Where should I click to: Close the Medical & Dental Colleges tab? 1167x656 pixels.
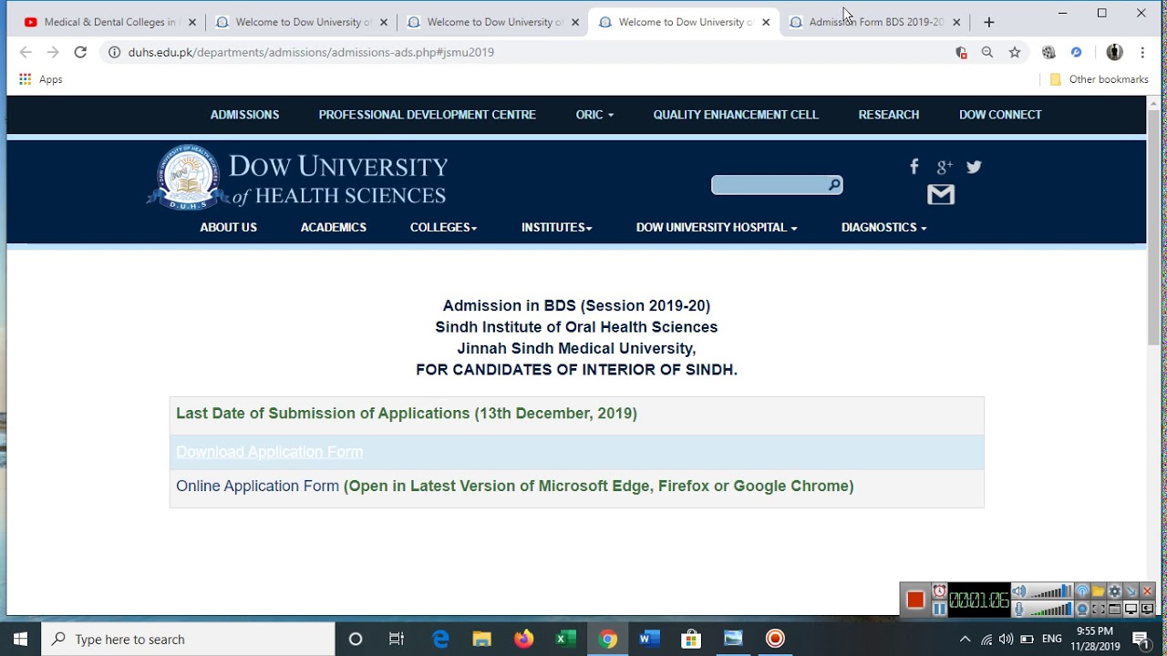(x=191, y=22)
